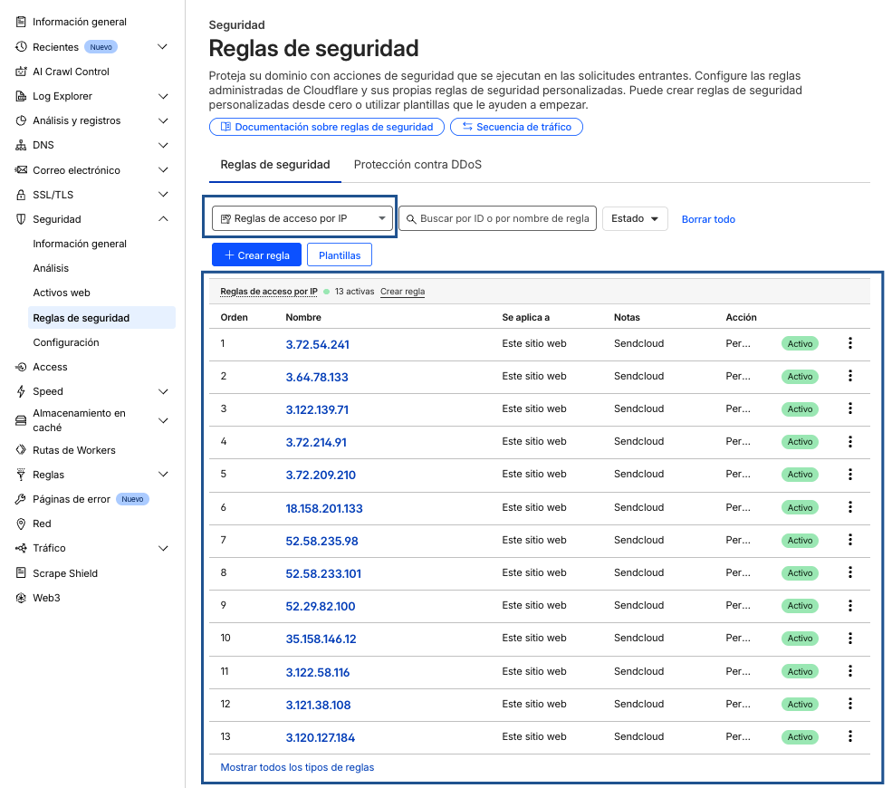Open the three-dot menu for 35.158.146.12
Image resolution: width=892 pixels, height=788 pixels.
click(x=850, y=639)
